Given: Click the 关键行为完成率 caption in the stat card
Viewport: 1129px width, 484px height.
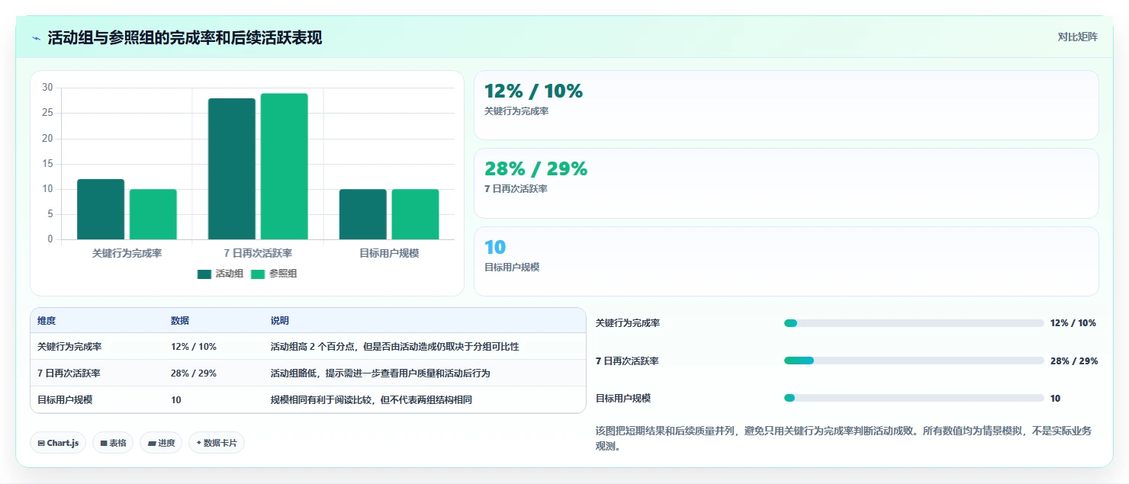Looking at the screenshot, I should 516,111.
